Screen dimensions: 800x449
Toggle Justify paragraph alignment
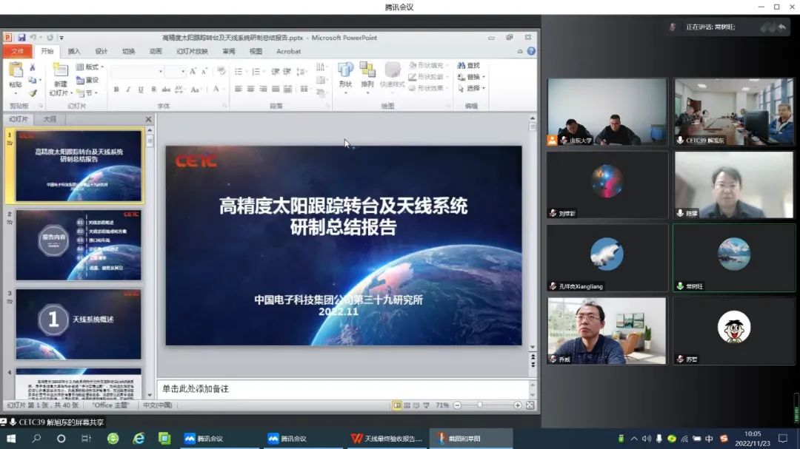pos(276,90)
